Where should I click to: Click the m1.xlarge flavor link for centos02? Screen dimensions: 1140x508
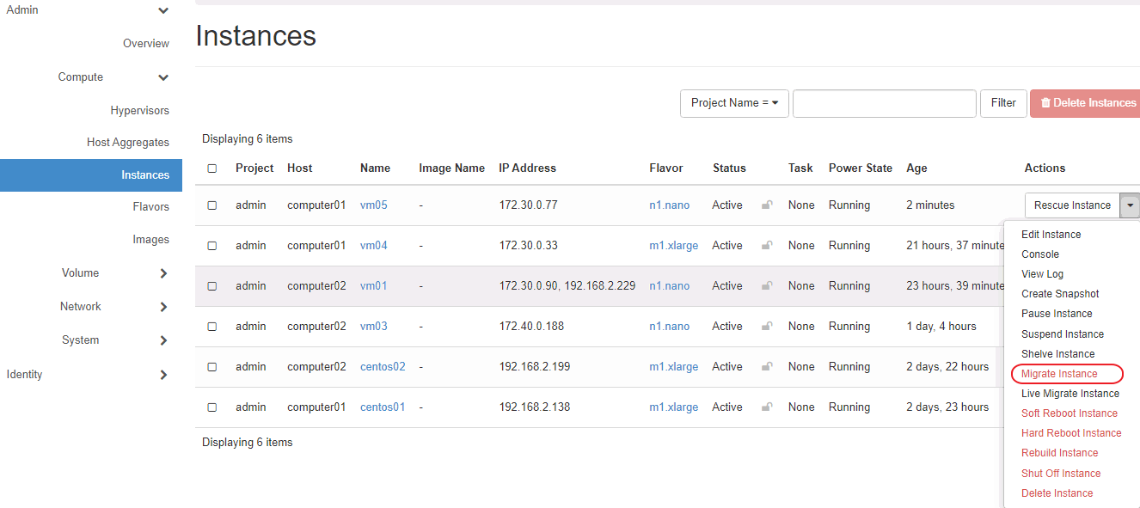pos(673,367)
